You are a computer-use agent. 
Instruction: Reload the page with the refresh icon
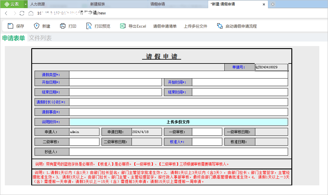pos(22,13)
